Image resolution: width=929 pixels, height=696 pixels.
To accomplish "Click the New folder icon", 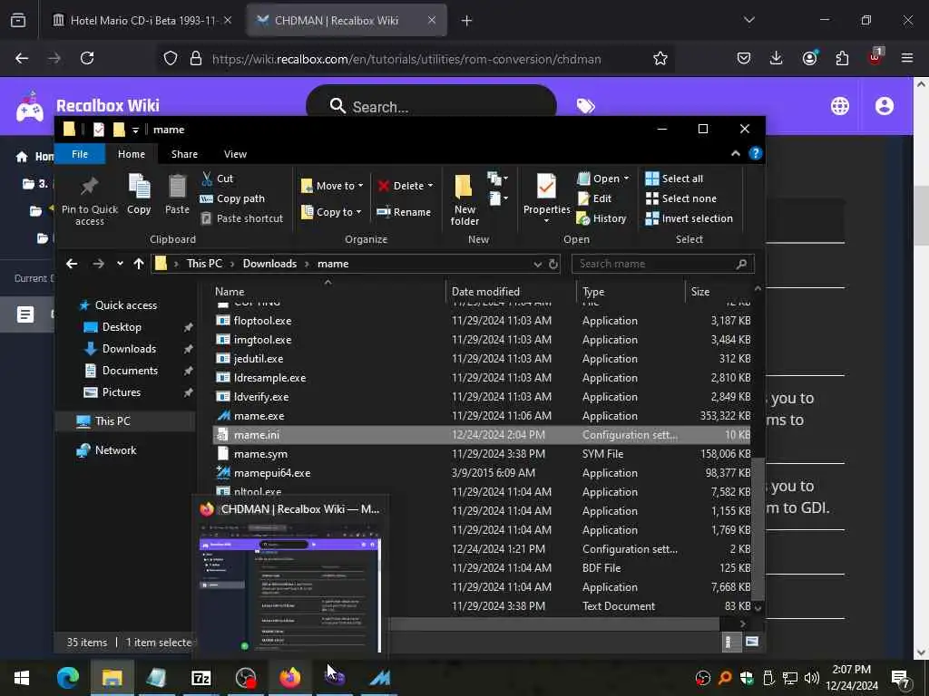I will 464,187.
